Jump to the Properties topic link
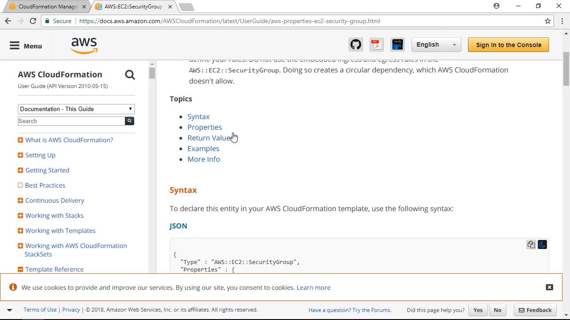The image size is (570, 320). click(204, 127)
